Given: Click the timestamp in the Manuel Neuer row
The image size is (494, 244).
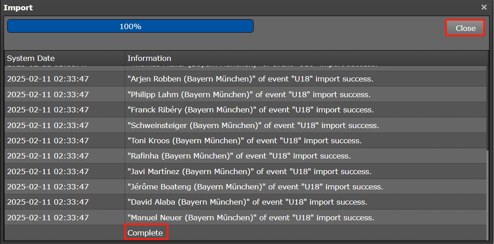Looking at the screenshot, I should pos(48,218).
